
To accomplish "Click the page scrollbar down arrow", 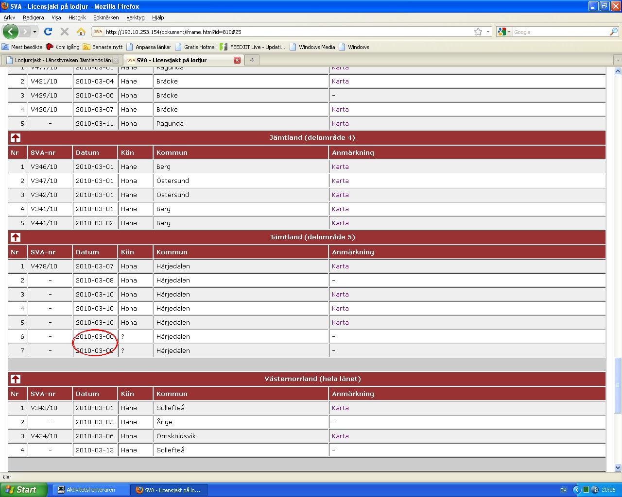I will tap(618, 467).
